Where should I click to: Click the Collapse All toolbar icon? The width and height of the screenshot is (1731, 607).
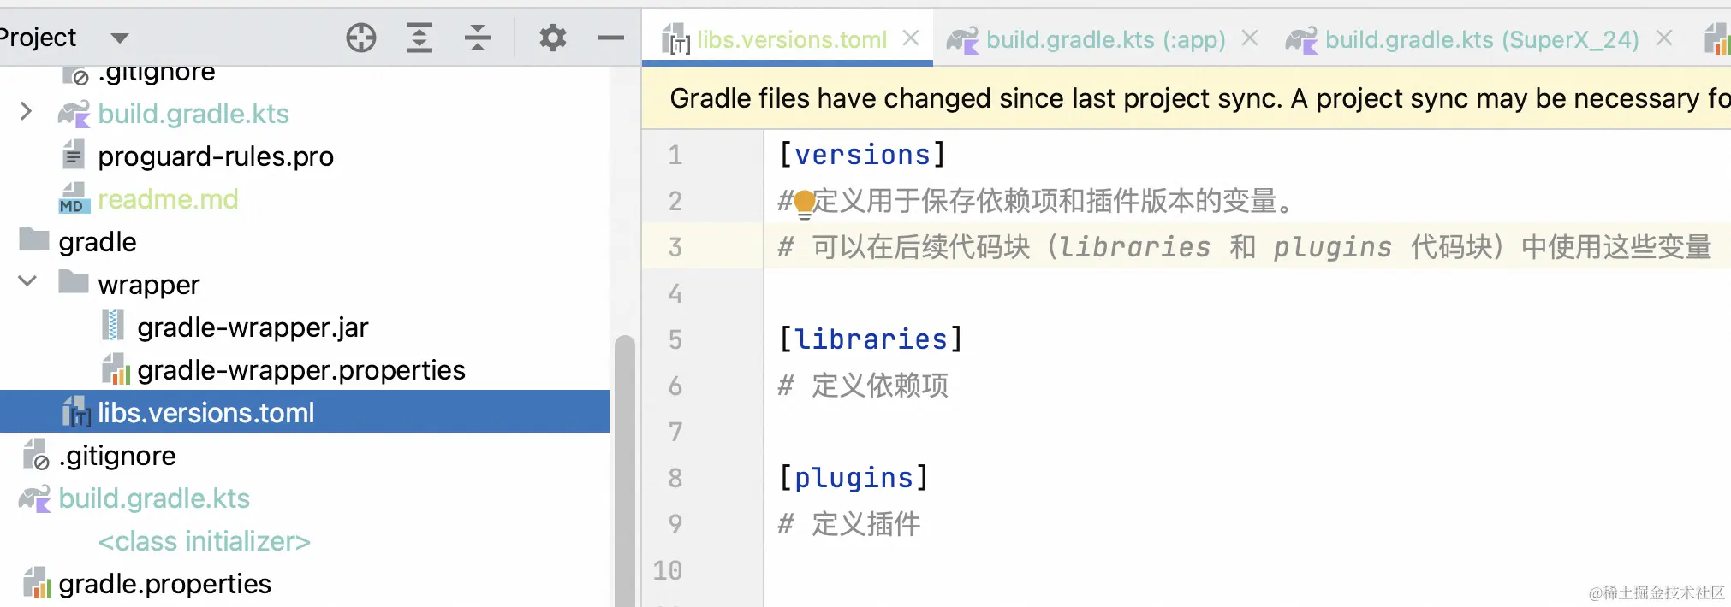point(477,38)
